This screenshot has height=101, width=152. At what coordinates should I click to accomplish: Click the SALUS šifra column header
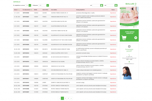click(45, 10)
